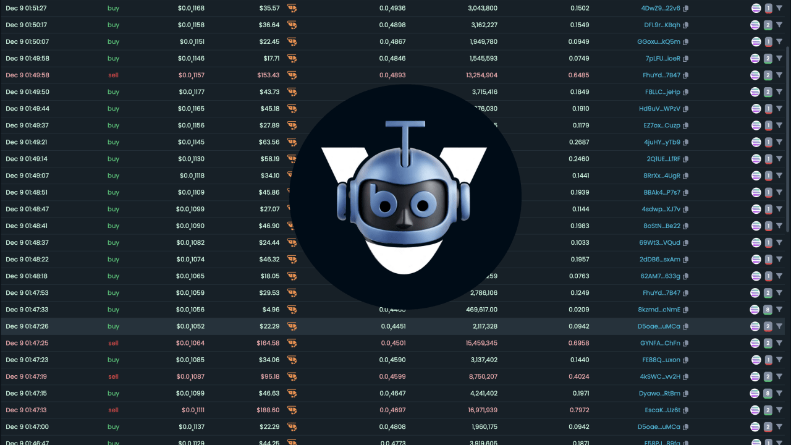Click the orange exchange icon on the $35.57 trade

[x=292, y=9]
